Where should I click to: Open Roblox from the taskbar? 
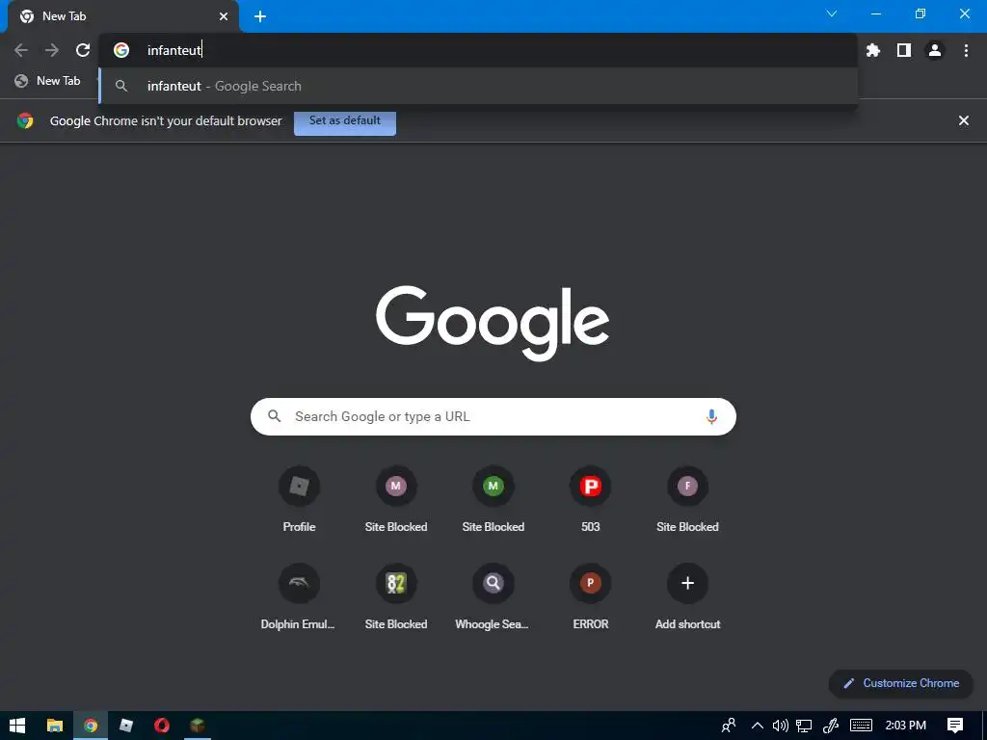pos(126,726)
